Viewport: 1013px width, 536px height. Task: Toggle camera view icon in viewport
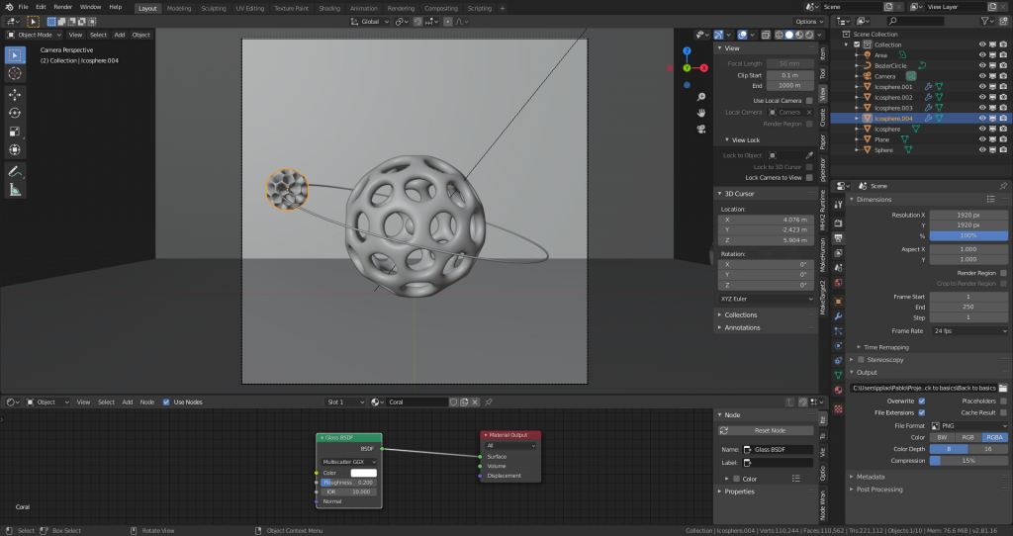pos(701,129)
